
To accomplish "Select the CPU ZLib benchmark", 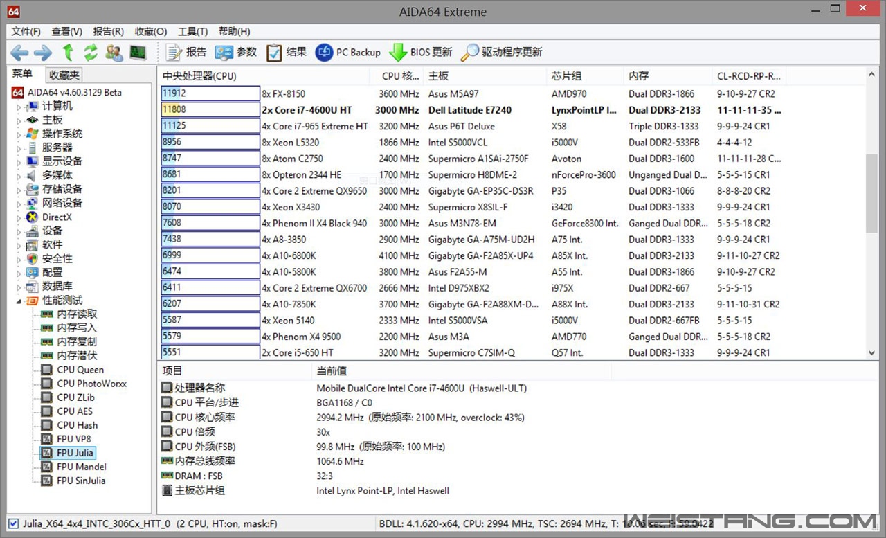I will 75,397.
